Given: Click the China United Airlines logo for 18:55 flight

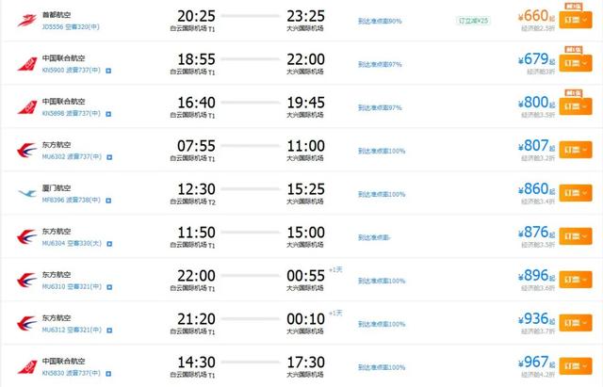Looking at the screenshot, I should coord(27,64).
